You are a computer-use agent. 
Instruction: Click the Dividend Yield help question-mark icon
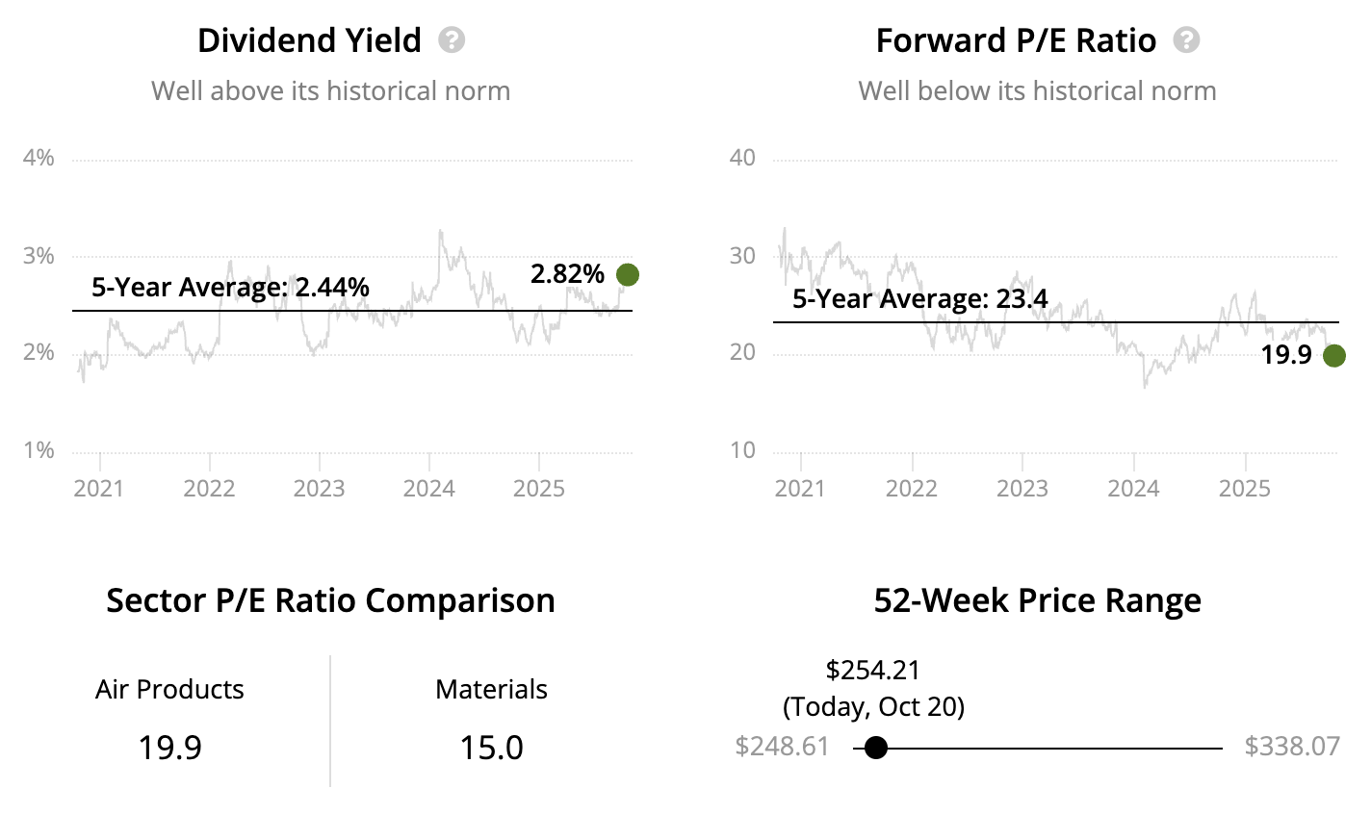click(x=452, y=40)
